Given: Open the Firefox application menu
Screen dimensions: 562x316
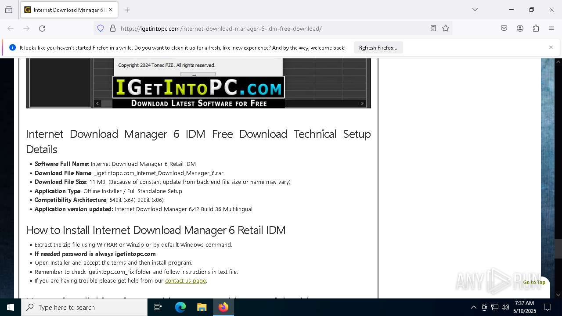Looking at the screenshot, I should [x=551, y=29].
